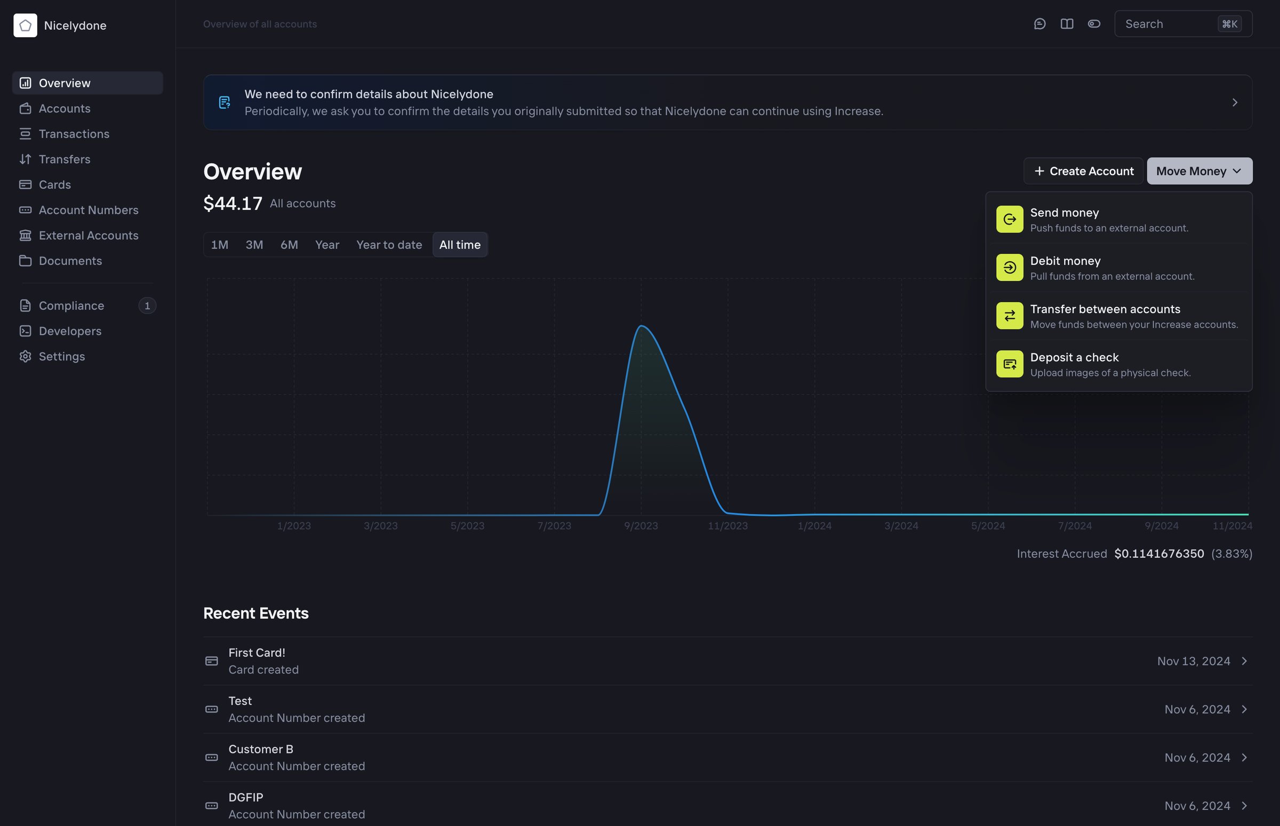Click the Interest Accrued $0.1141676350 value
The width and height of the screenshot is (1280, 826).
coord(1159,554)
